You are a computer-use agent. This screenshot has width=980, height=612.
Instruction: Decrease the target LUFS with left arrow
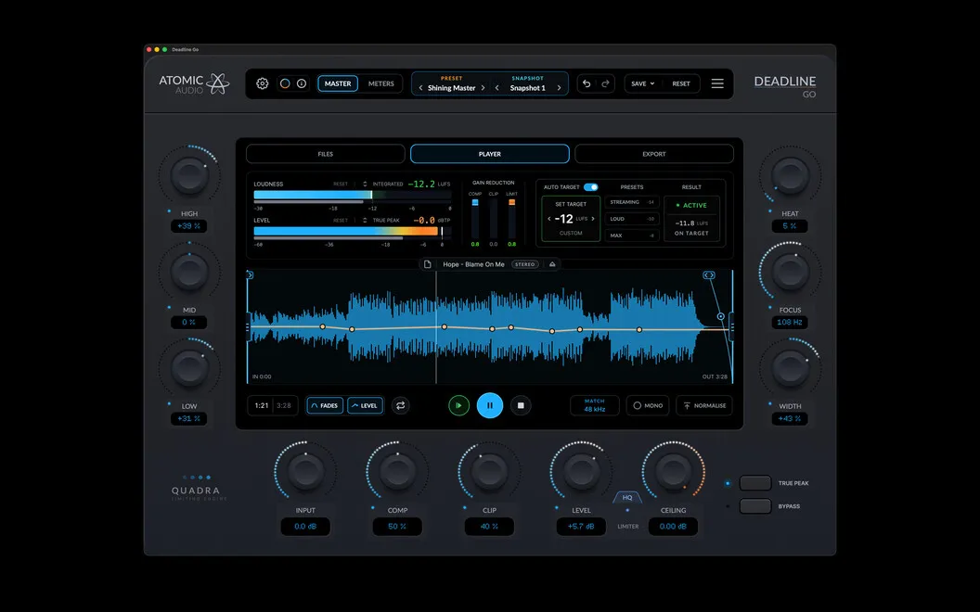(549, 219)
